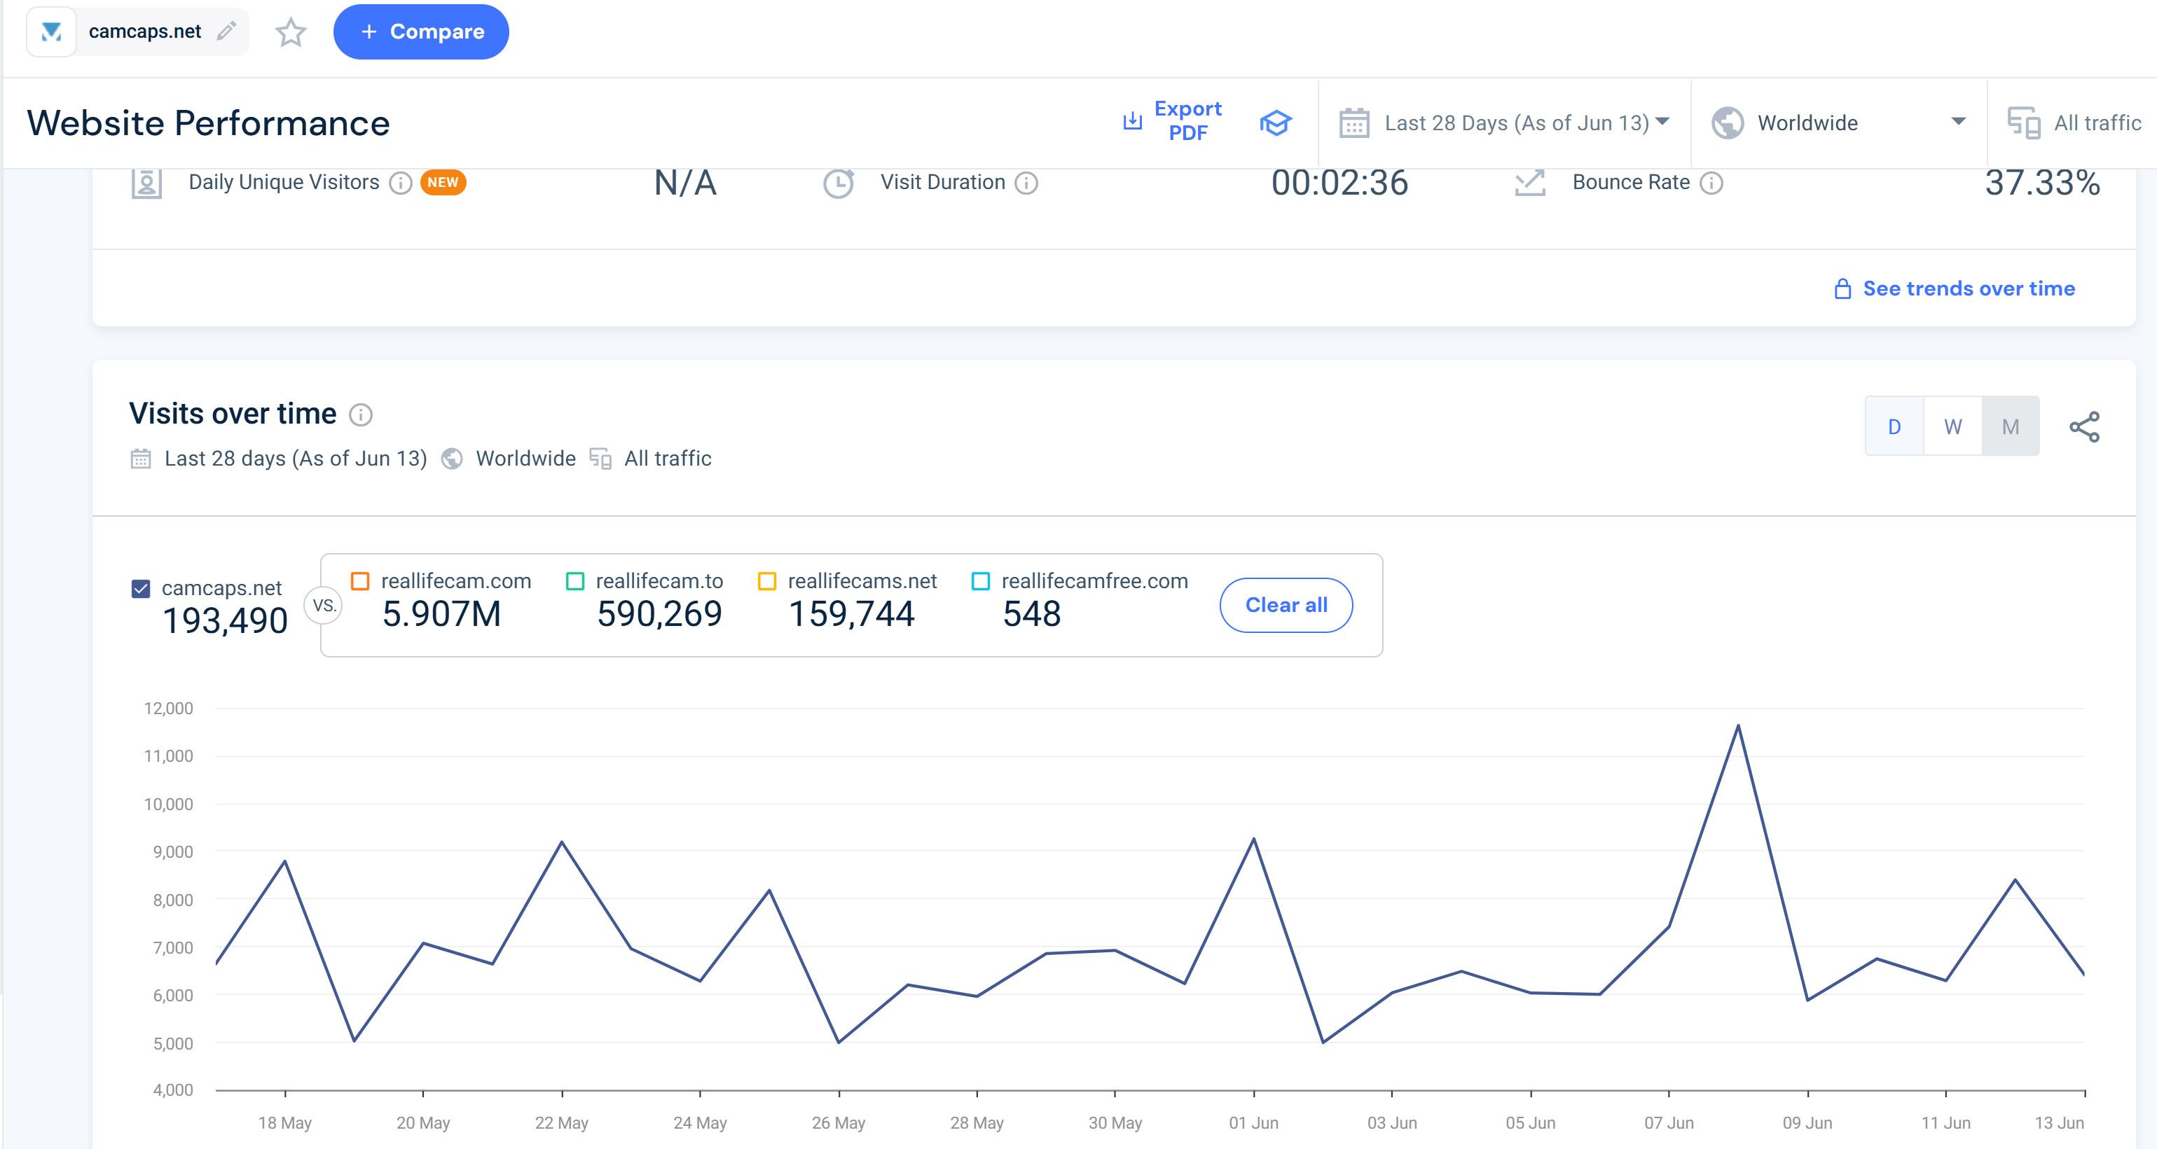Click the pencil edit icon beside camcaps.net
The width and height of the screenshot is (2157, 1149).
226,32
